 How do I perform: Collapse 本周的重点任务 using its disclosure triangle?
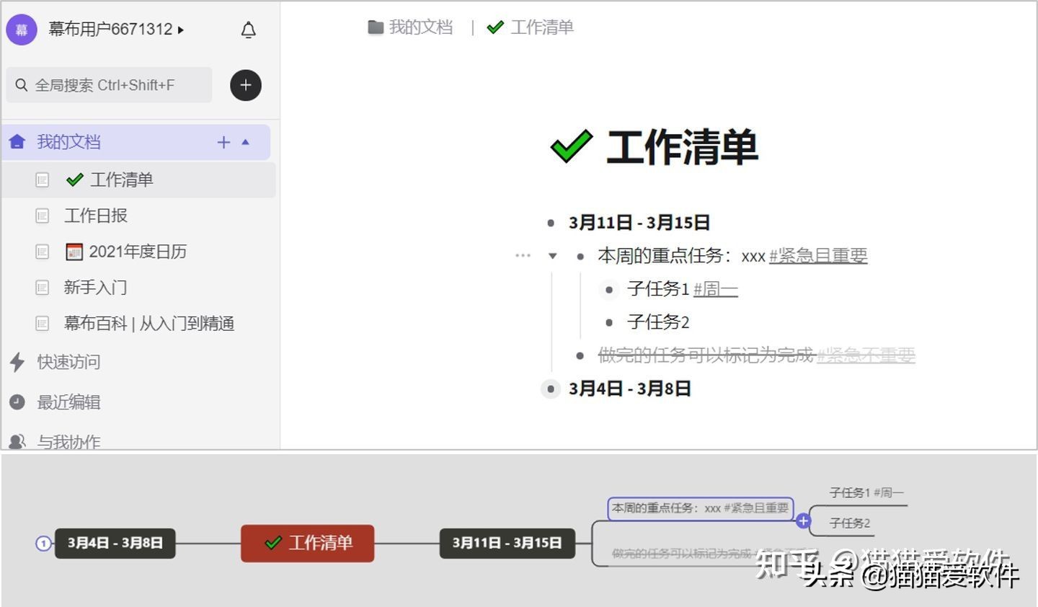point(552,256)
